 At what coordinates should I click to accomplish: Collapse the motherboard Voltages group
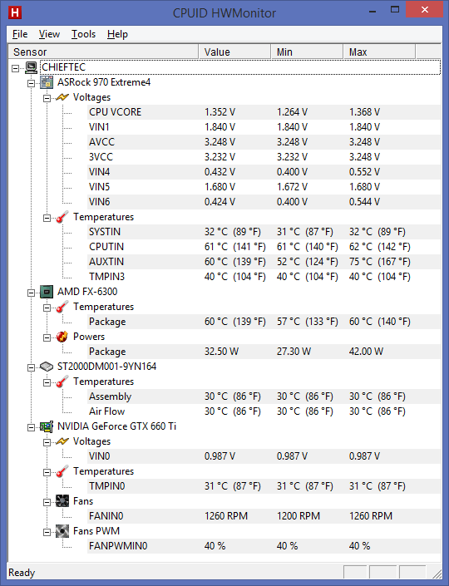point(47,98)
